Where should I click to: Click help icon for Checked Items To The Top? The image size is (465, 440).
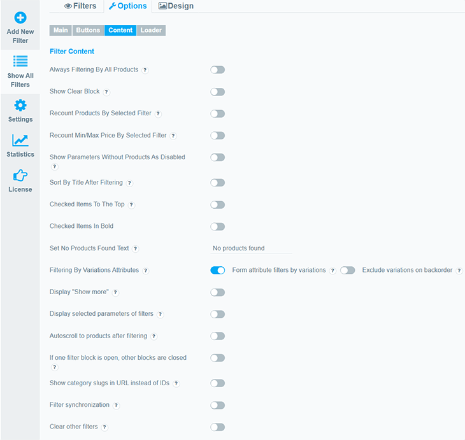point(131,205)
